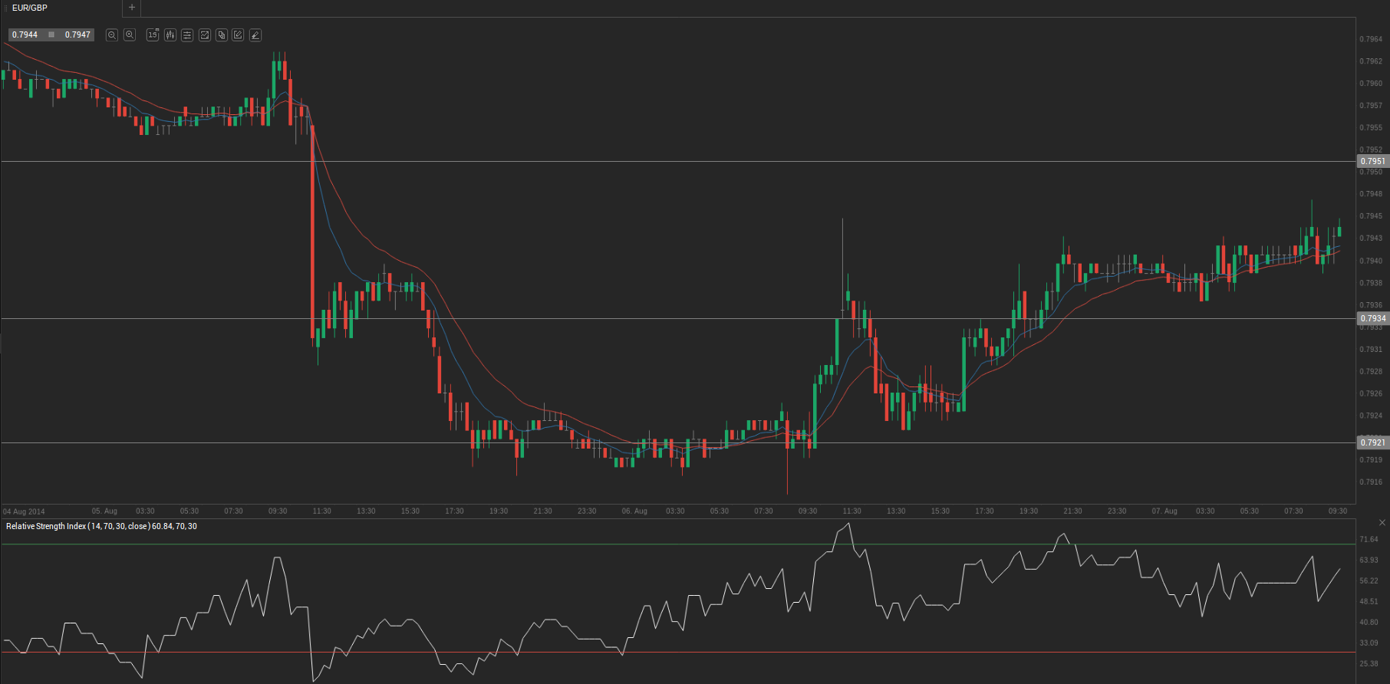Viewport: 1390px width, 684px height.
Task: Open the indicators chart icon
Action: (x=205, y=35)
